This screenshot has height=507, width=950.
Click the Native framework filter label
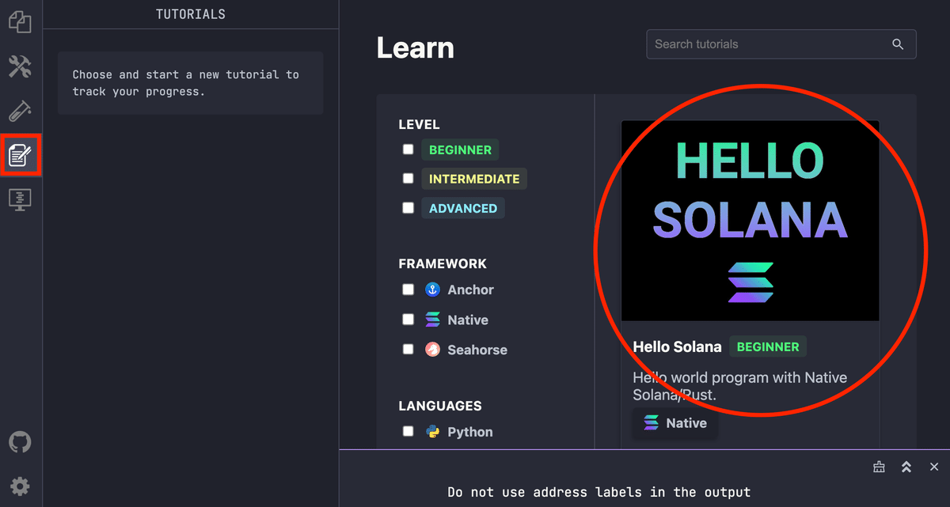tap(468, 320)
